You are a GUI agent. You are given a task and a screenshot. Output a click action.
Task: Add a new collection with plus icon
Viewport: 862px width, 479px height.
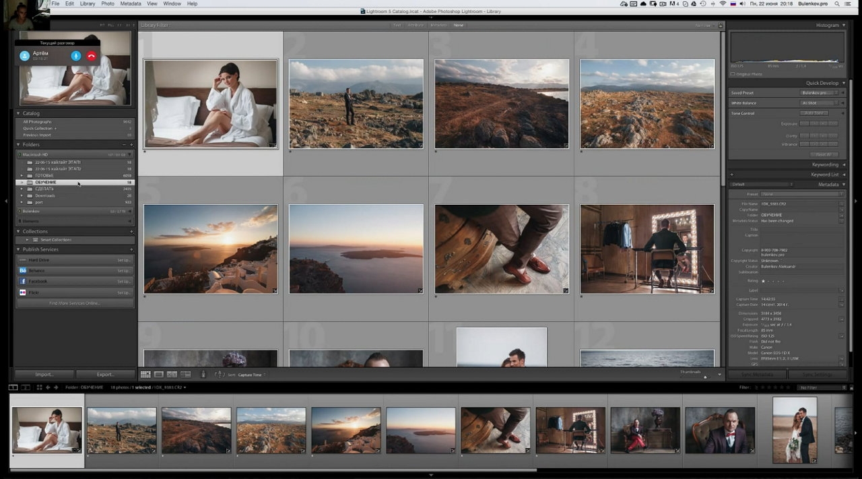point(131,231)
